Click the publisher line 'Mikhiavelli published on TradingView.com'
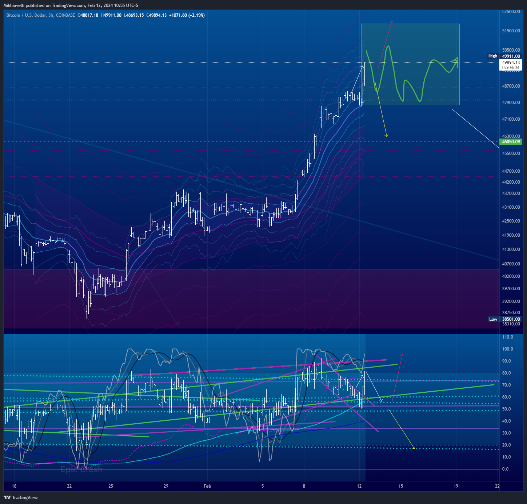Screen dimensions: 527x504 coord(44,5)
